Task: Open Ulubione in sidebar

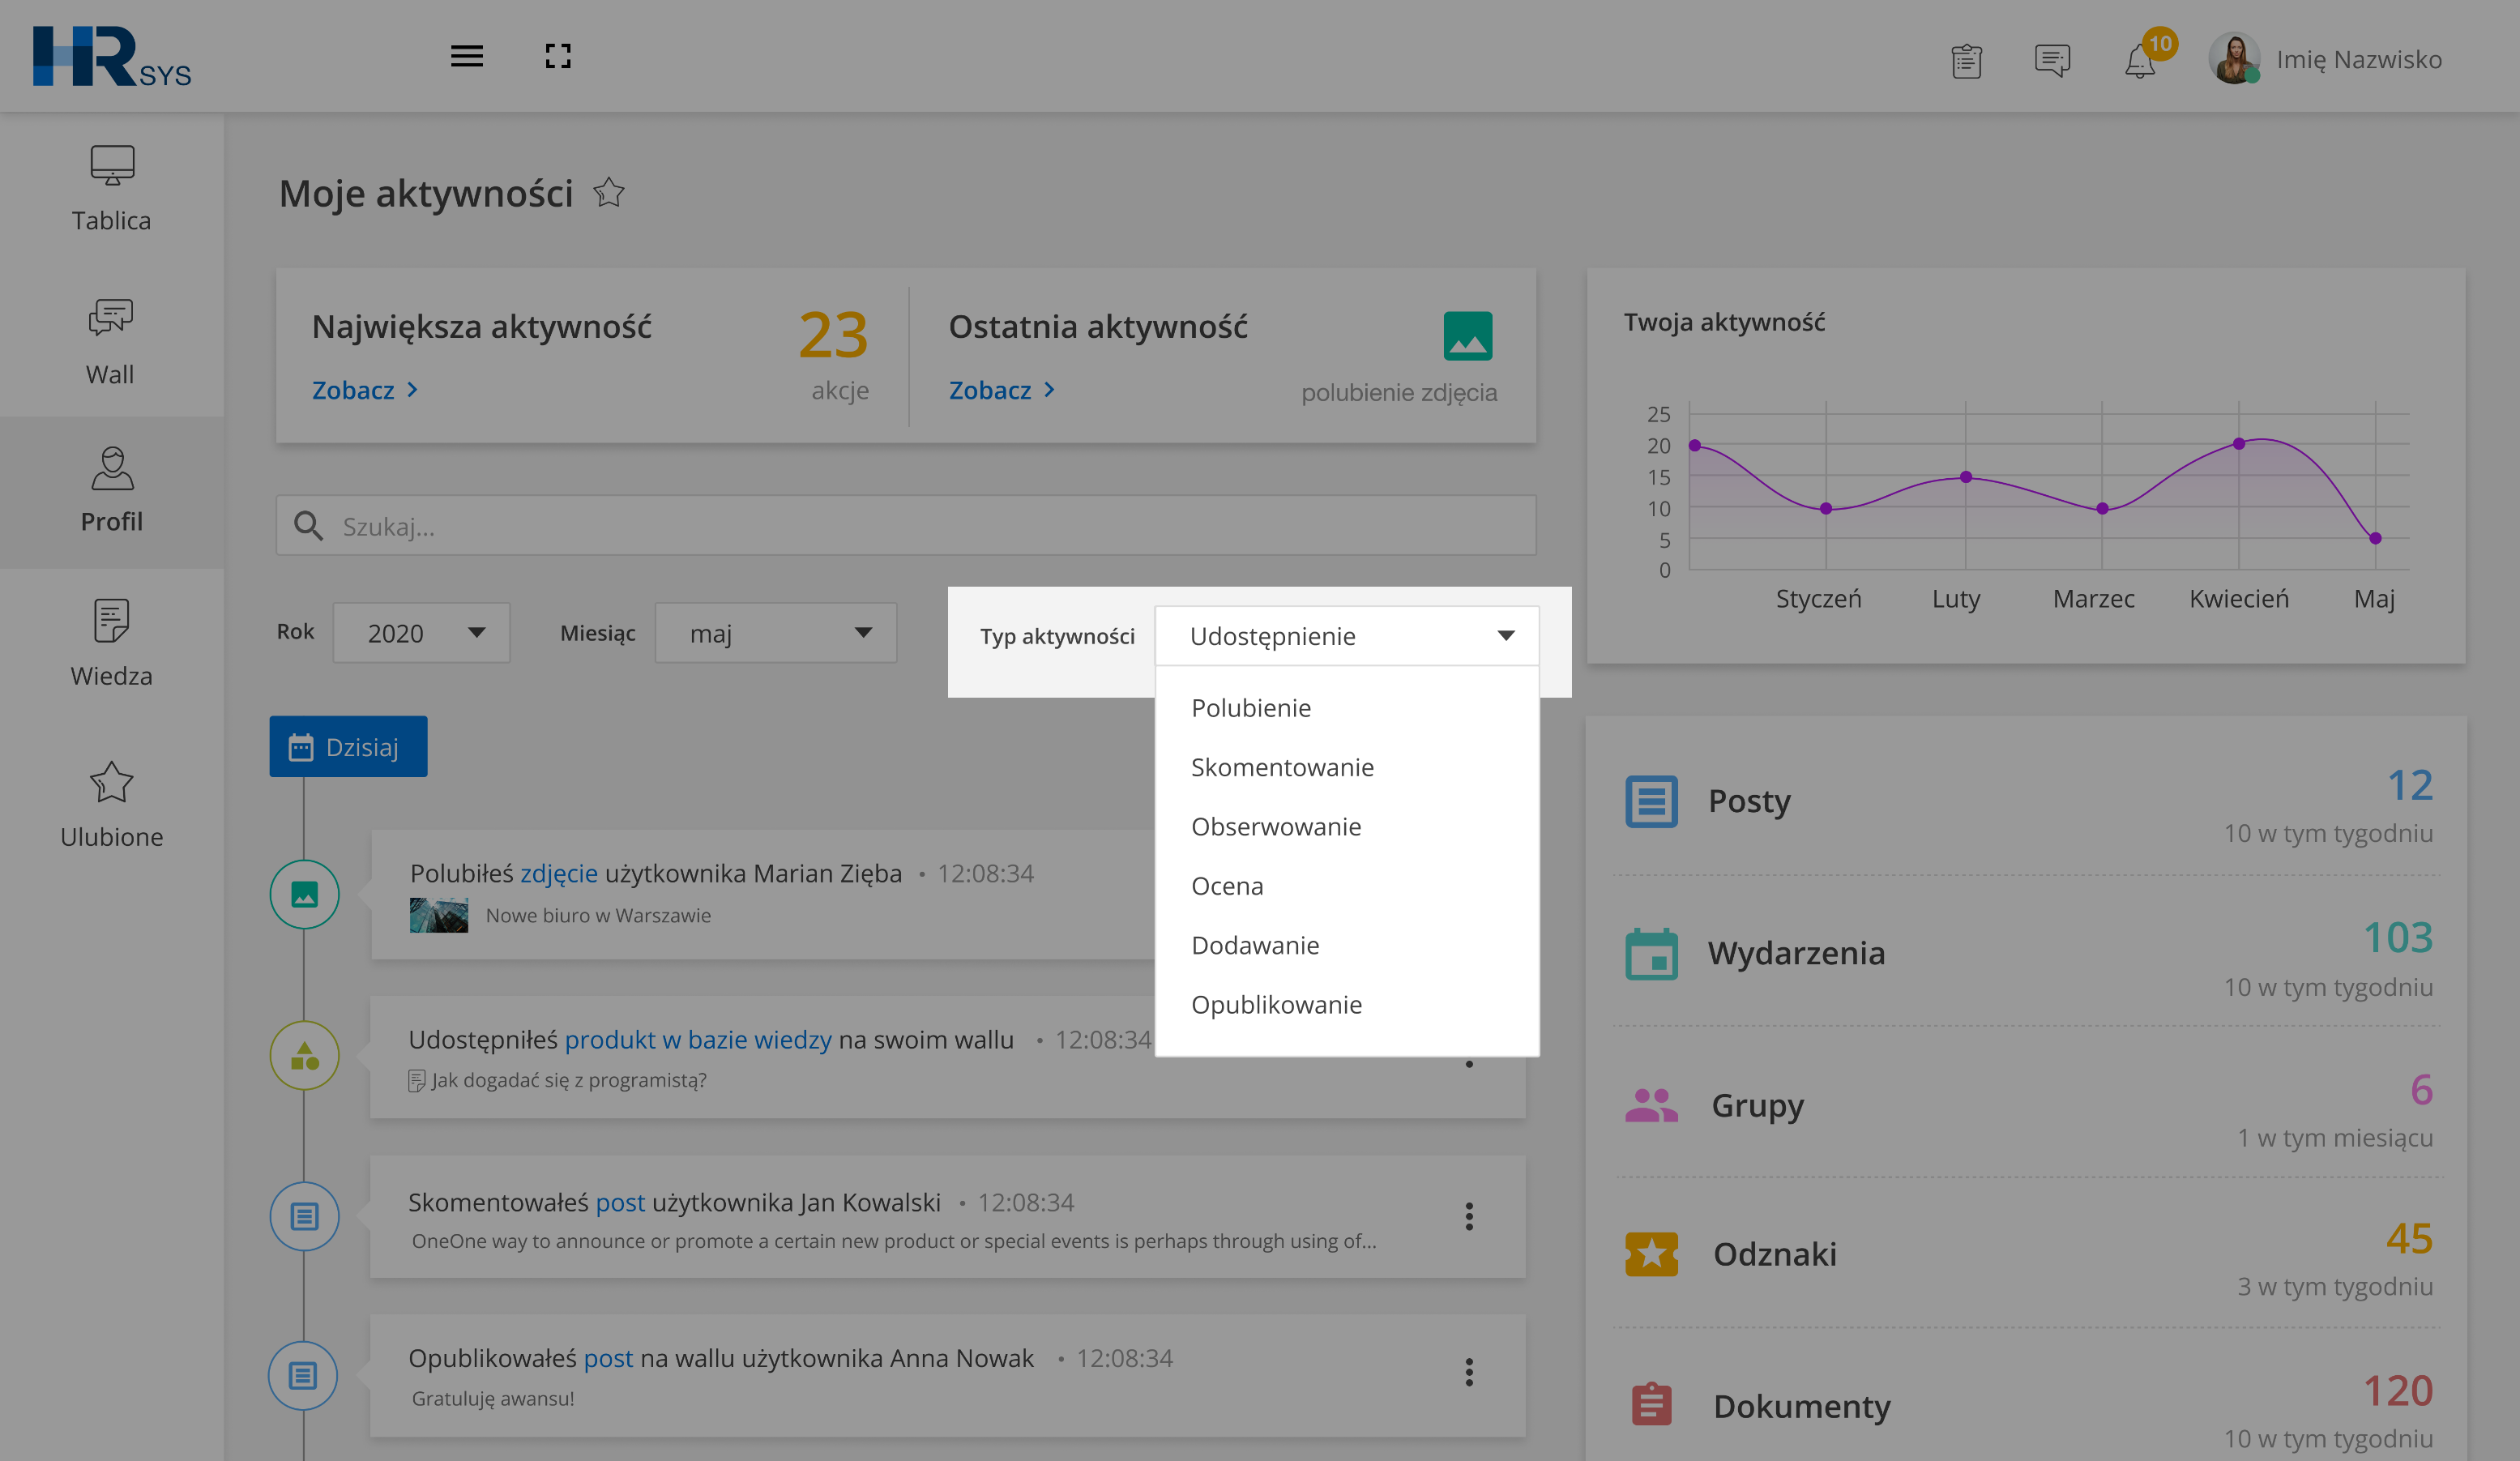Action: [112, 805]
